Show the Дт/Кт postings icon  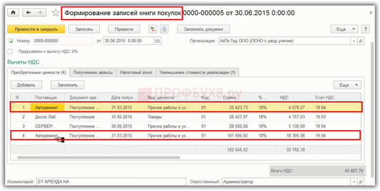click(152, 29)
